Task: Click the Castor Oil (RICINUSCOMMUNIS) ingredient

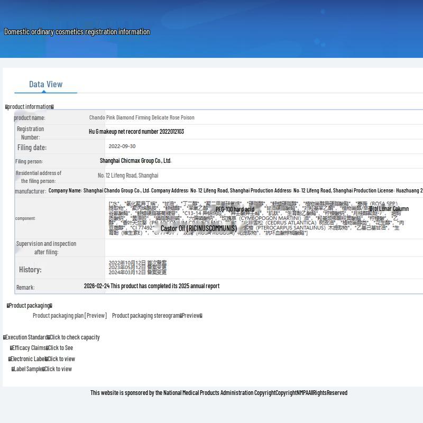Action: tap(199, 228)
